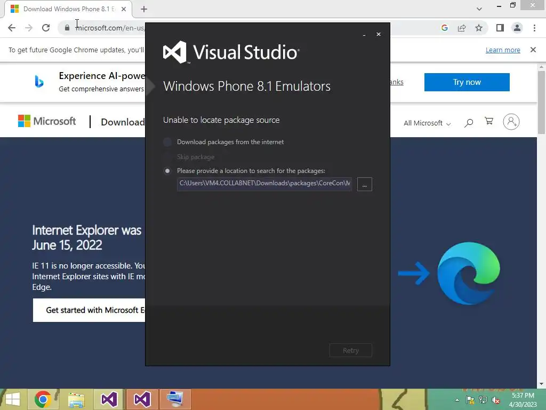Open the shopping cart on Microsoft site

point(489,121)
